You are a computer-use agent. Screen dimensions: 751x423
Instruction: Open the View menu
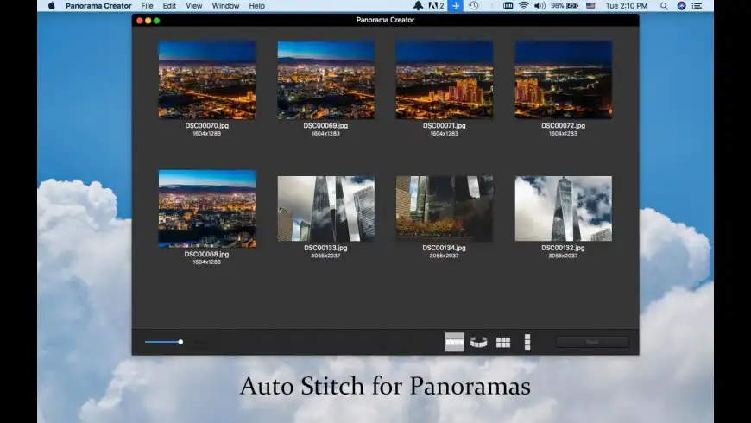194,6
